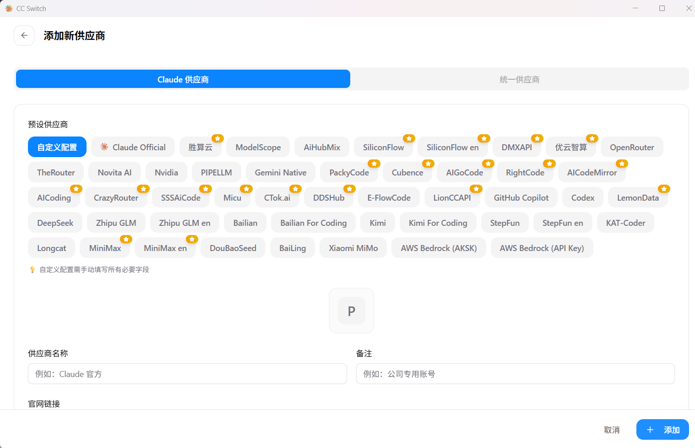Choose PackyCode preset
This screenshot has height=448, width=695.
(x=349, y=172)
